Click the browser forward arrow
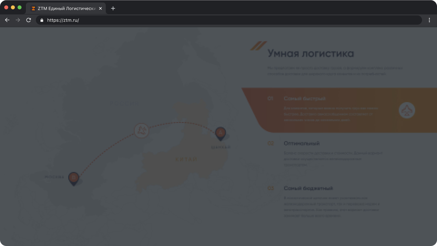Screen dimensions: 437x246 [18, 20]
